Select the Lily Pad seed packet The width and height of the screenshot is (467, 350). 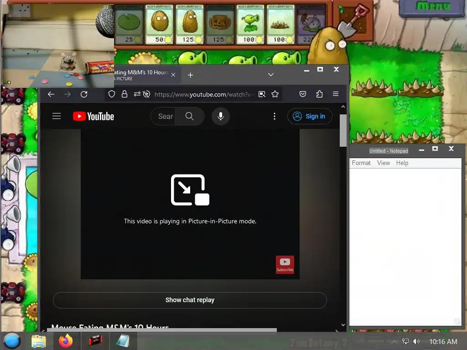tap(129, 25)
